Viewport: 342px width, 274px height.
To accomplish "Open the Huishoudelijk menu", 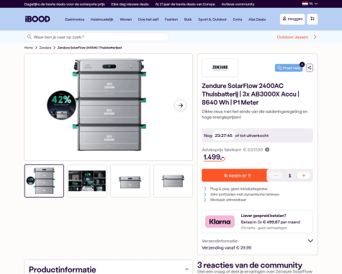I will pos(102,19).
